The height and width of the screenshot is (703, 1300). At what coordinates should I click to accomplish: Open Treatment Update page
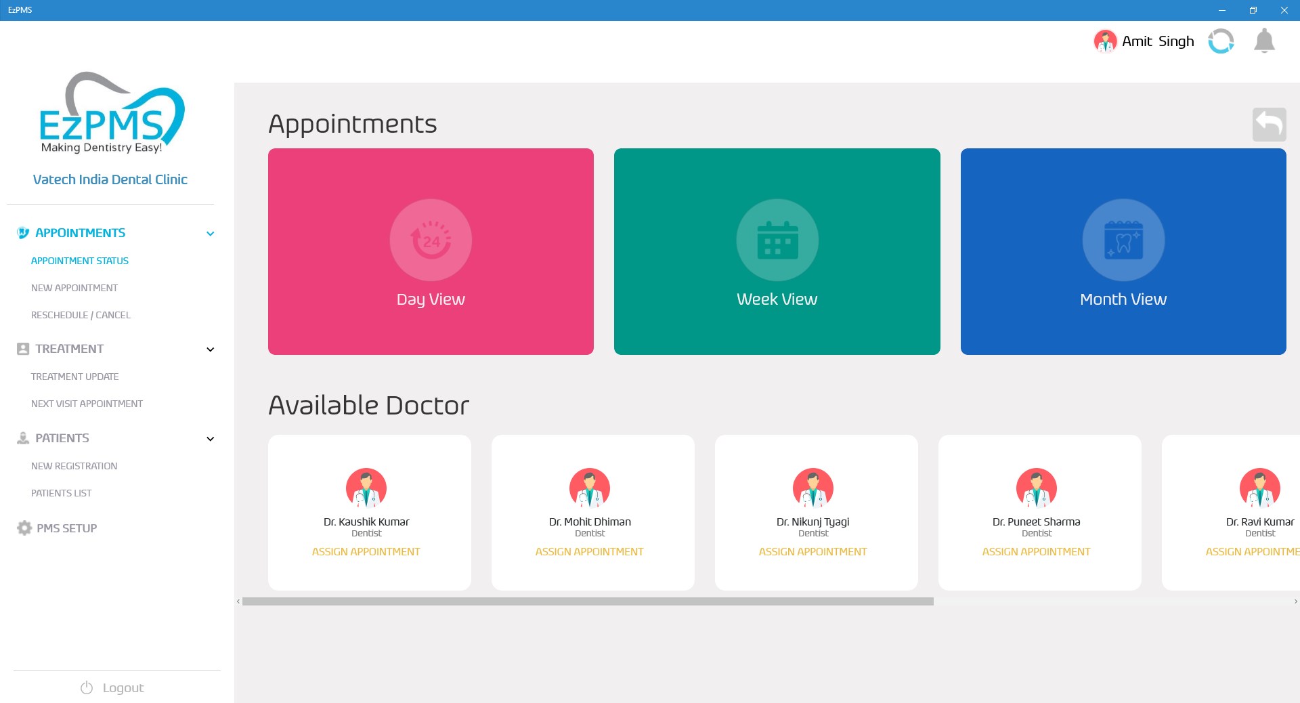tap(74, 377)
